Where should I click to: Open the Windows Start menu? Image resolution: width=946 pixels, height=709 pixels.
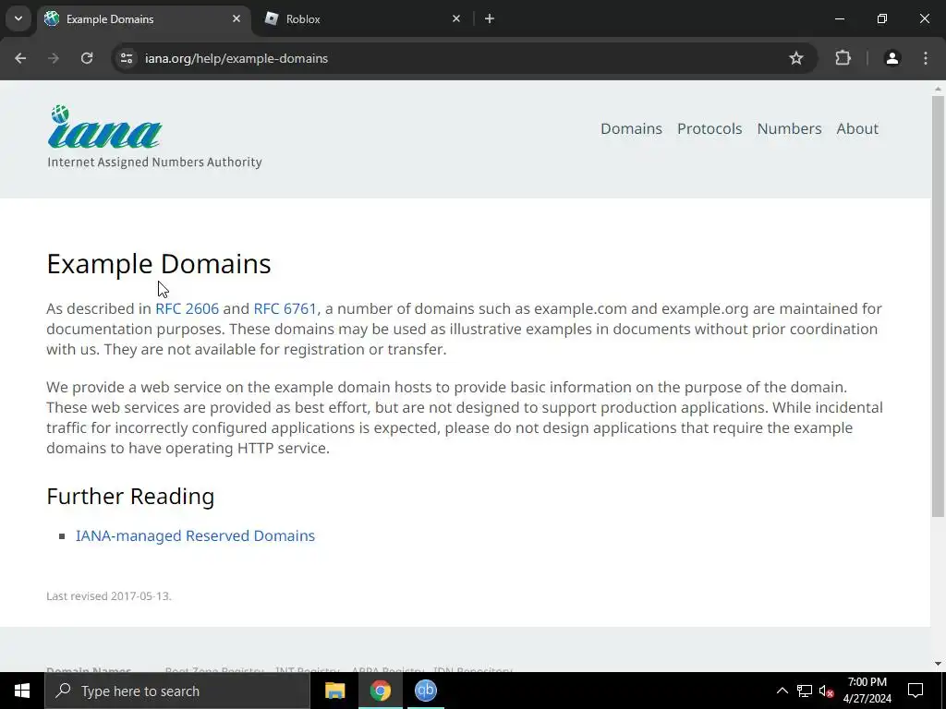(x=22, y=691)
